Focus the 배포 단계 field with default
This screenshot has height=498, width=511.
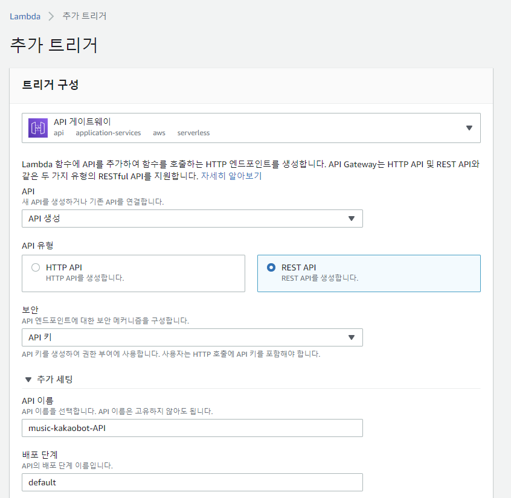click(x=192, y=482)
